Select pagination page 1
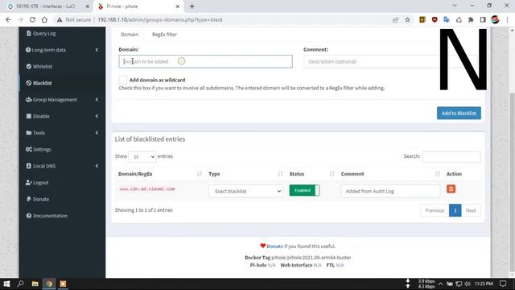This screenshot has height=290, width=515. pyautogui.click(x=455, y=210)
